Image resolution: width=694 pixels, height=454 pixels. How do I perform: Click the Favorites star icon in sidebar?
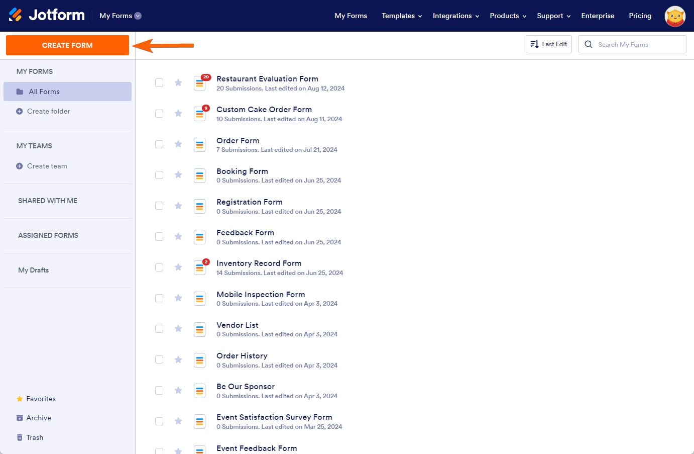click(20, 399)
